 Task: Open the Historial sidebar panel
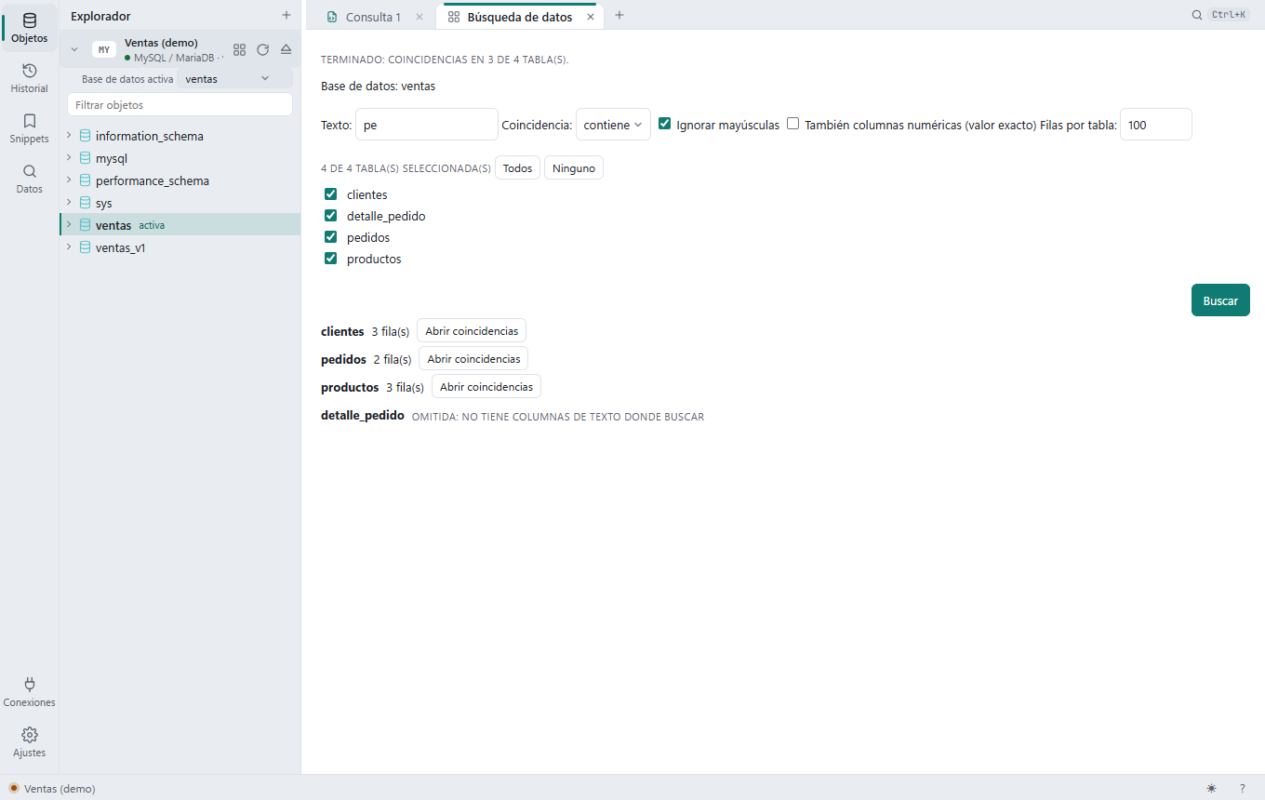pyautogui.click(x=30, y=78)
